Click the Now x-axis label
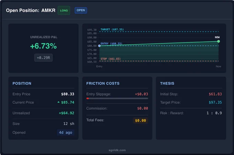 [x=219, y=66]
